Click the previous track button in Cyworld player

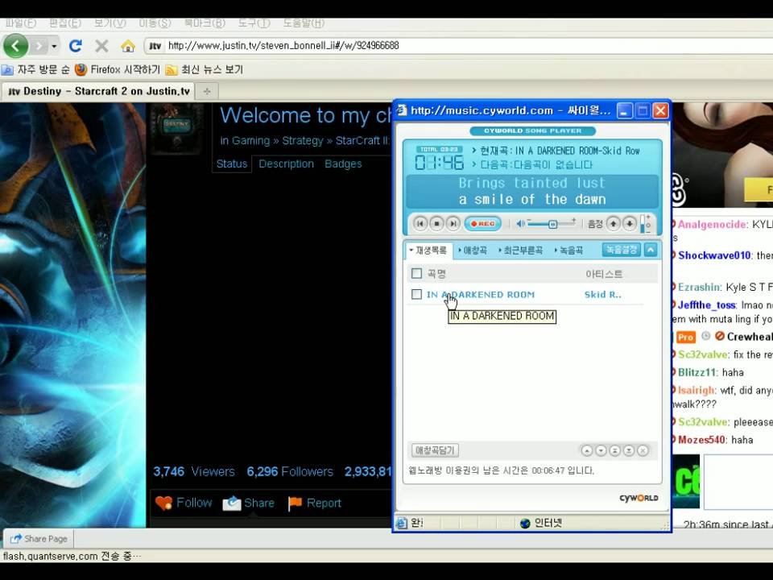click(420, 224)
